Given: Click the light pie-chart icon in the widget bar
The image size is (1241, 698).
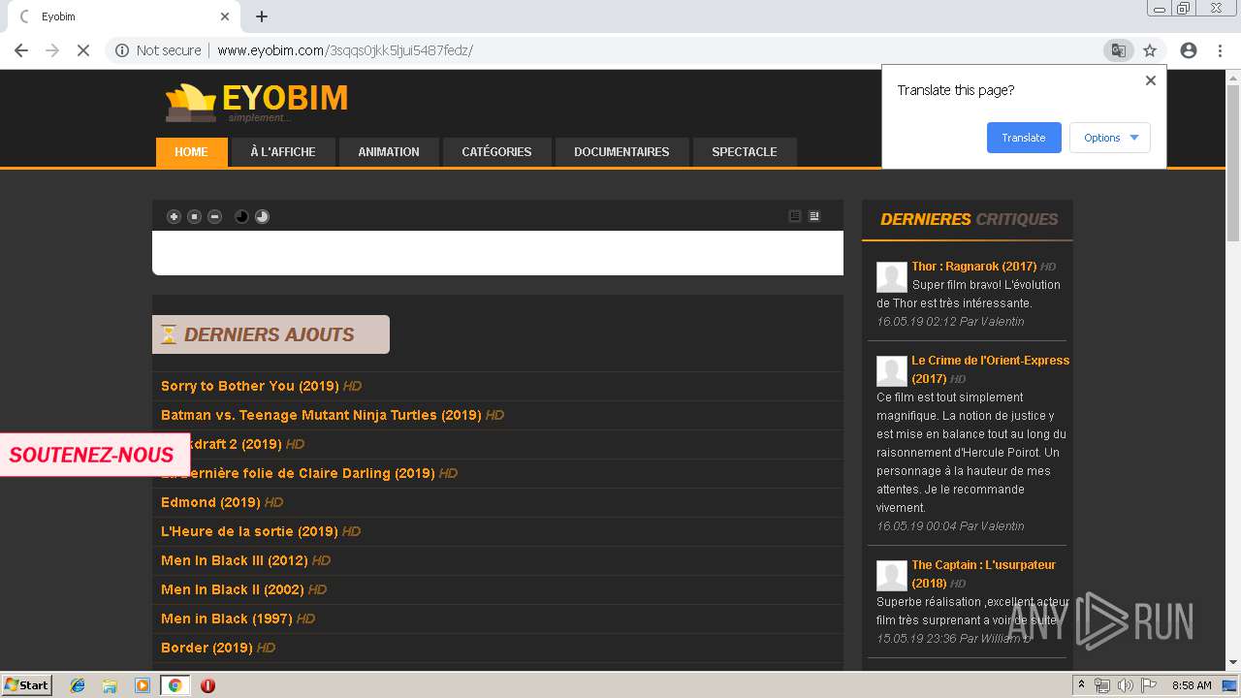Looking at the screenshot, I should tap(262, 216).
